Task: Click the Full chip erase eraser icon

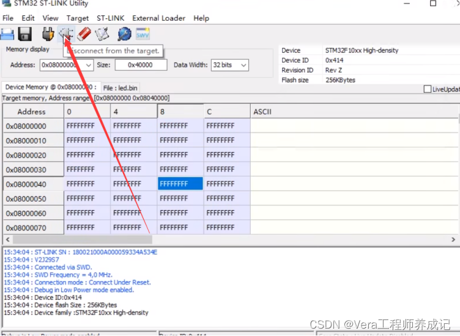Action: (x=84, y=34)
